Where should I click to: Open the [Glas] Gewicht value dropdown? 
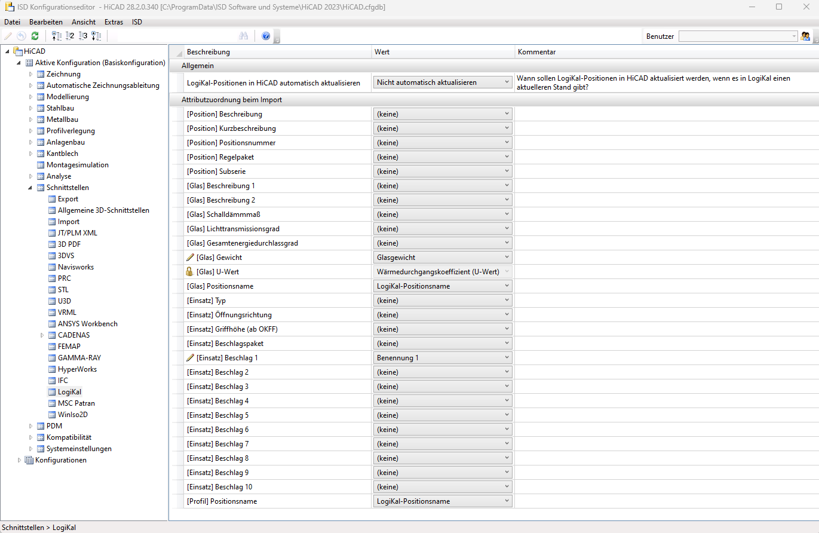(x=443, y=258)
